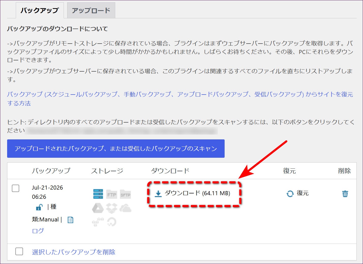
Task: Click the Google Drive storage icon
Action: click(97, 208)
